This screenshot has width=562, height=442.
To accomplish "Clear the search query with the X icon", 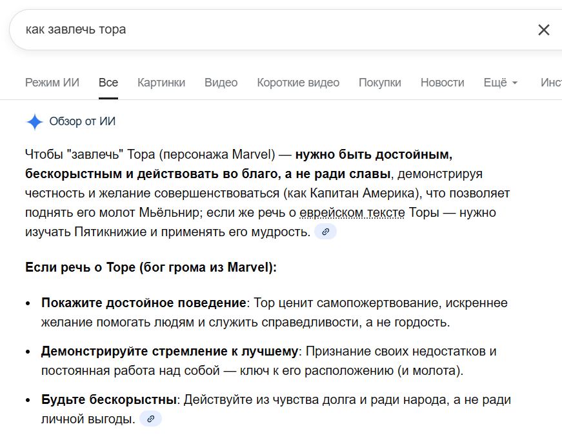I will (x=545, y=29).
